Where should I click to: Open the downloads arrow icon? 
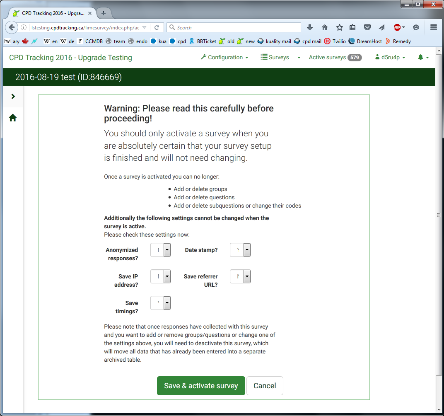[310, 27]
